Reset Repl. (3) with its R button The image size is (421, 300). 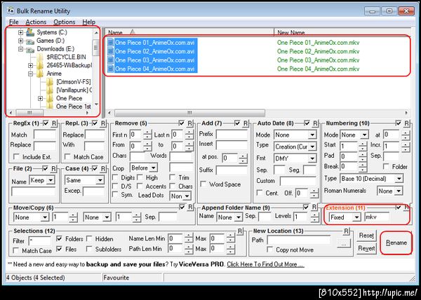point(103,123)
